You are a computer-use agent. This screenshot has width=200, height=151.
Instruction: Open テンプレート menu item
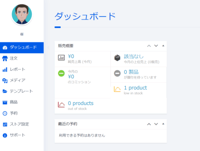[x=22, y=91]
